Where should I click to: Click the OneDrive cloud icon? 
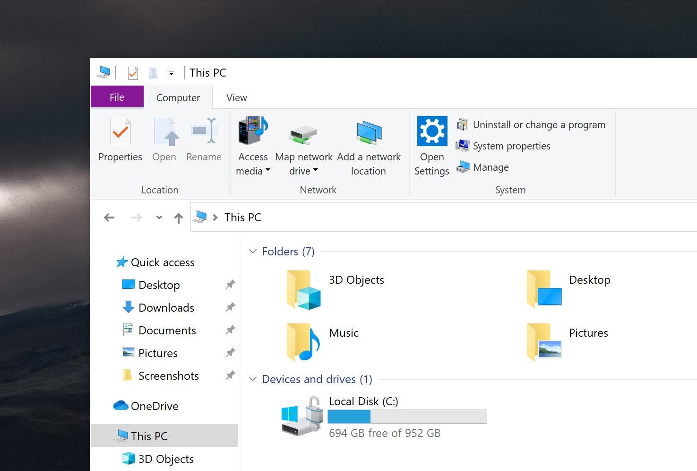tap(121, 406)
